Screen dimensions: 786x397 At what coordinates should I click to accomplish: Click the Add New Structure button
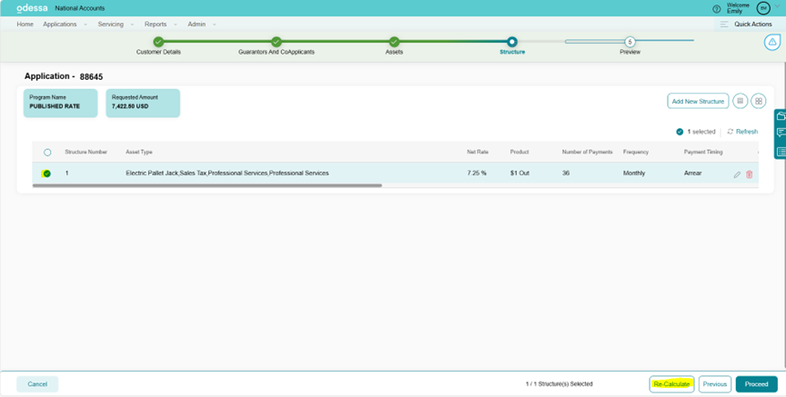698,101
